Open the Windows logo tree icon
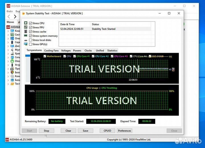 (x=12, y=38)
